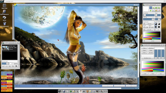Select the green triangle polygon tool
Image resolution: width=166 pixels, height=93 pixels.
tap(151, 10)
